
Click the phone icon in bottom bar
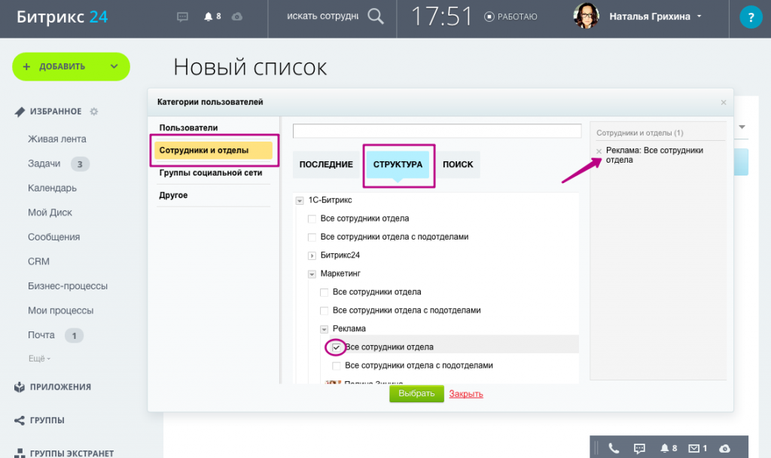click(614, 448)
